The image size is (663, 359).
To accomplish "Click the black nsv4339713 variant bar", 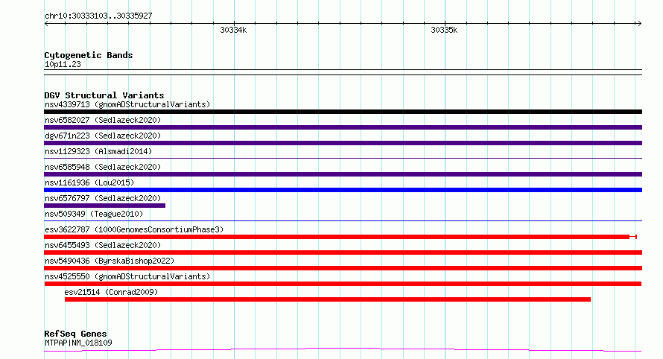I will click(x=343, y=112).
